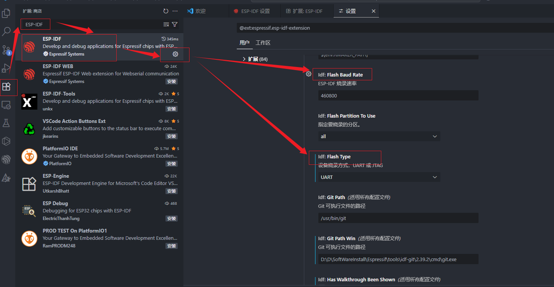This screenshot has height=287, width=554.
Task: Install VSCode Action Buttons Ext
Action: 172,136
